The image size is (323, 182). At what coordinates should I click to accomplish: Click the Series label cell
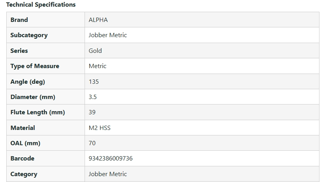(x=19, y=51)
